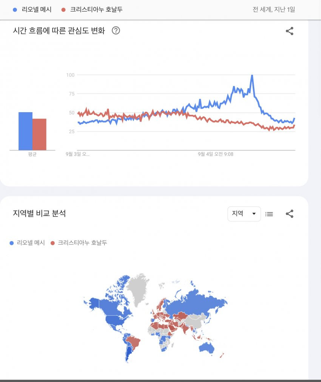Share the regional comparison map

point(289,213)
